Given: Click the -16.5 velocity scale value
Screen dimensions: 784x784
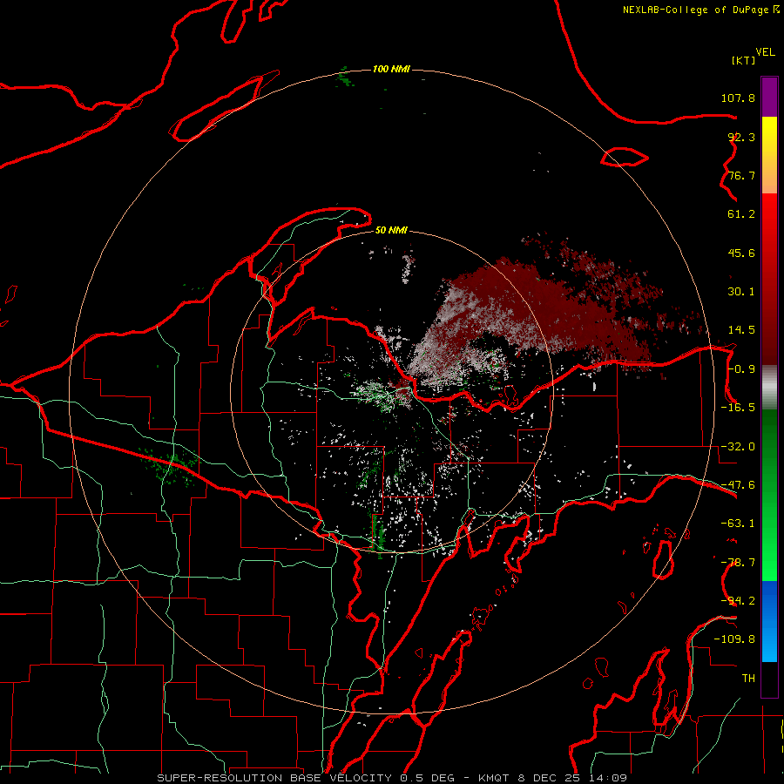Looking at the screenshot, I should point(738,408).
